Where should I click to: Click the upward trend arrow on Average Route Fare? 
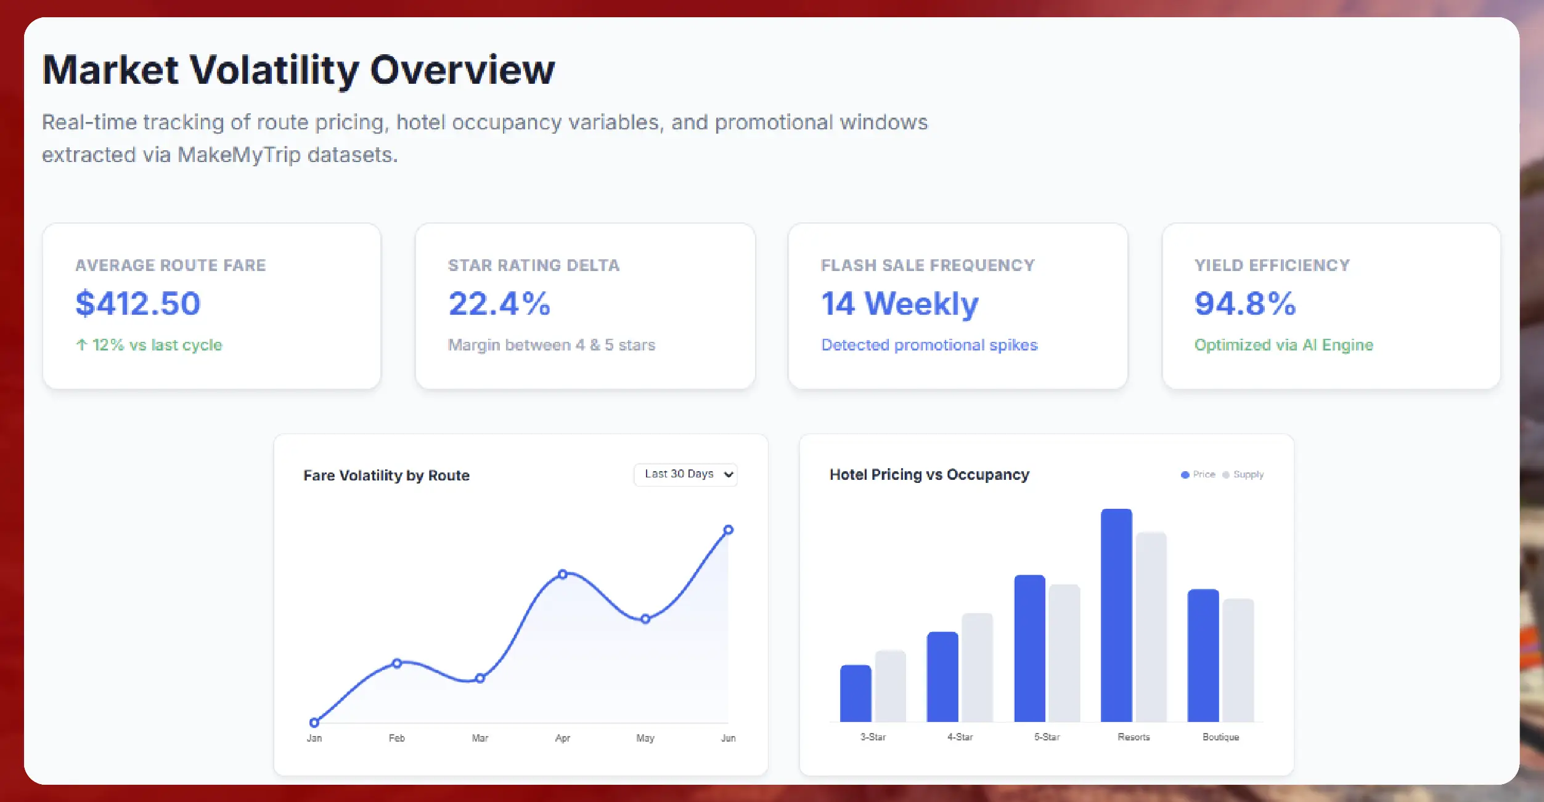(81, 344)
